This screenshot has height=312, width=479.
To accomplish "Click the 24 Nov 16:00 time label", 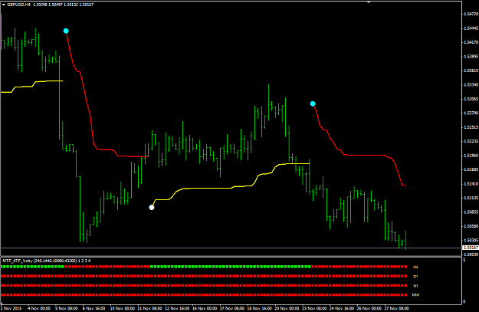I will coord(342,308).
